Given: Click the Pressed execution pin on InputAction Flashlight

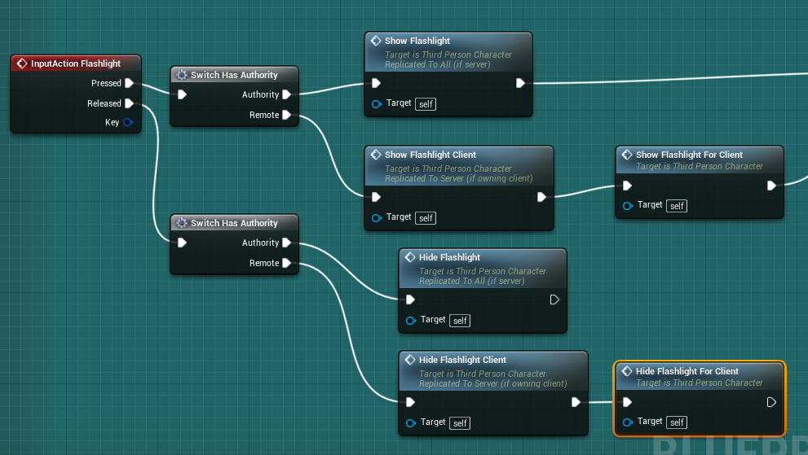Looking at the screenshot, I should (x=130, y=83).
